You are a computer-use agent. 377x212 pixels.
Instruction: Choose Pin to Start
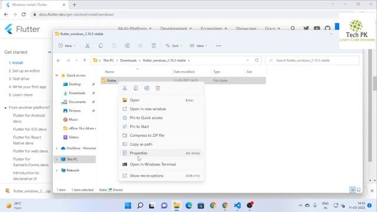coord(161,127)
